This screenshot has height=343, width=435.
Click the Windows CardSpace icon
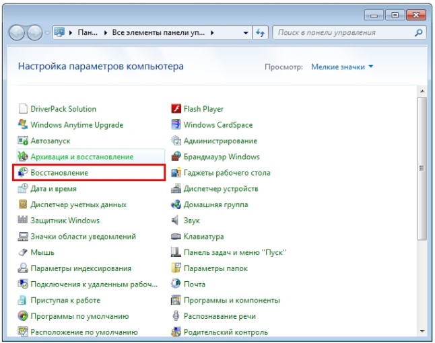(x=176, y=124)
